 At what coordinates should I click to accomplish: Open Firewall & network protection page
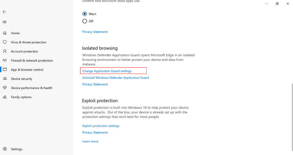click(x=32, y=61)
